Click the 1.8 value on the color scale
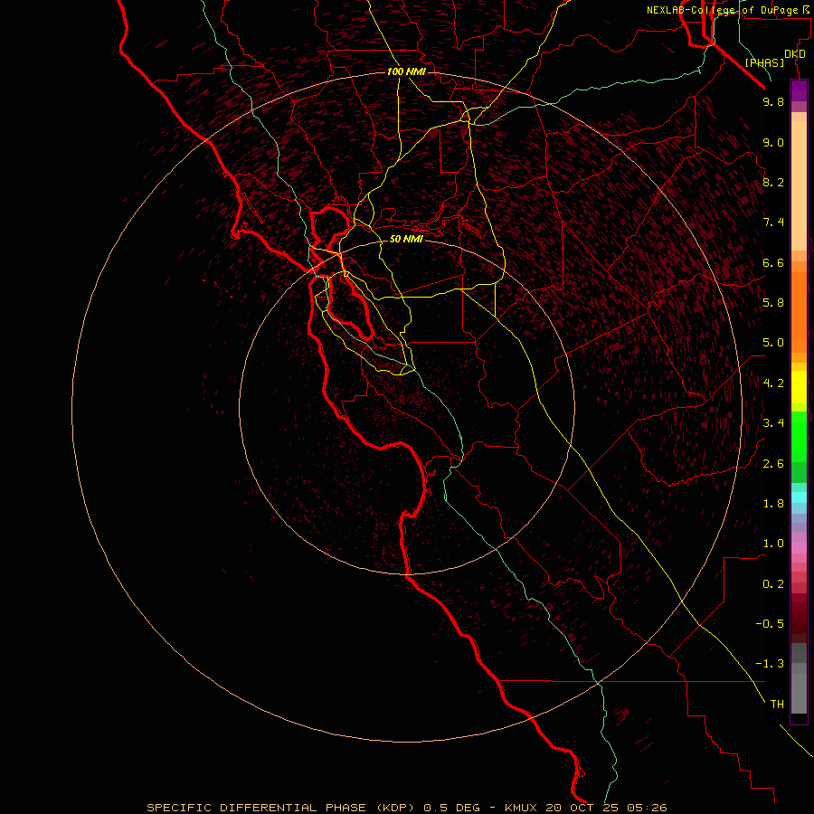This screenshot has width=814, height=814. click(x=773, y=504)
